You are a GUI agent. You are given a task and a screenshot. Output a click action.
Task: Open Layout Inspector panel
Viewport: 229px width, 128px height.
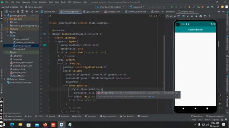(x=215, y=116)
